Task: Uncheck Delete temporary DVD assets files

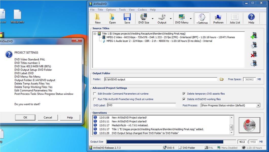Action: [184, 94]
